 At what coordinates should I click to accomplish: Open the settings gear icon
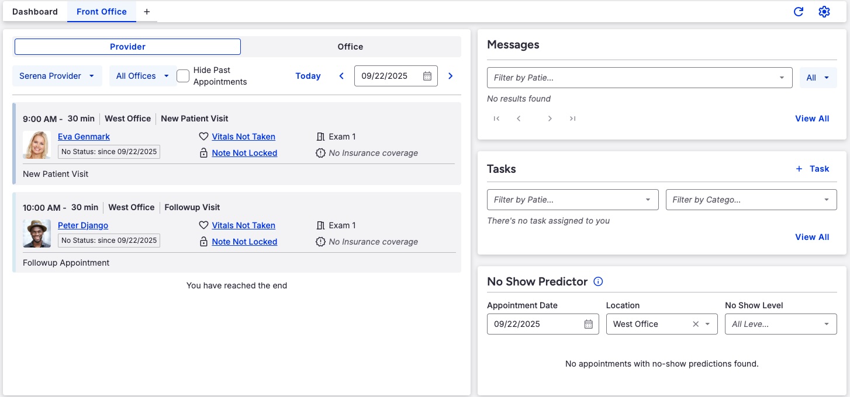pyautogui.click(x=824, y=12)
